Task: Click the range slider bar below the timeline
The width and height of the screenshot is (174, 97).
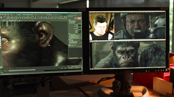Action: (22, 71)
